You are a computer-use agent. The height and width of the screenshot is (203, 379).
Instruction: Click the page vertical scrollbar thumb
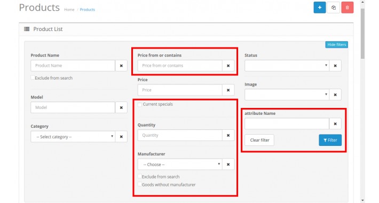[362, 34]
